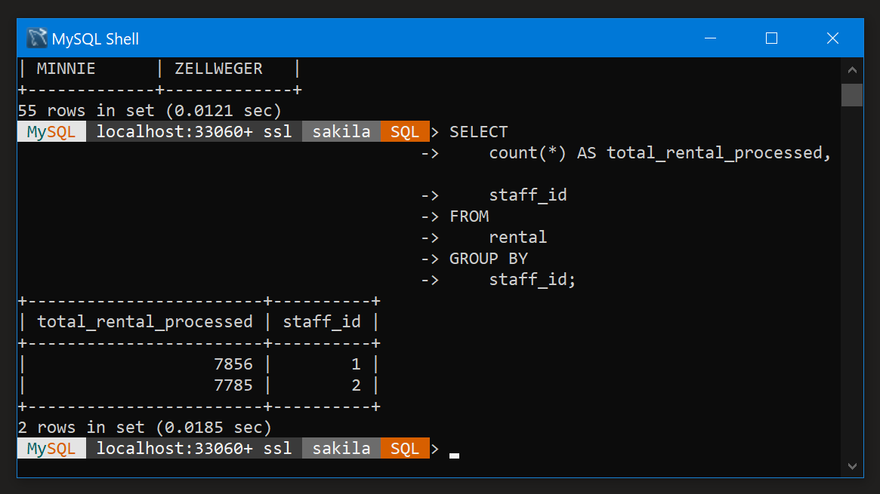Click the scrollbar thumb near the top

(x=852, y=94)
